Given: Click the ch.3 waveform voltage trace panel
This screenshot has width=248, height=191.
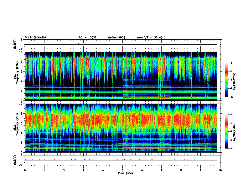Looking at the screenshot, I should [x=122, y=160].
